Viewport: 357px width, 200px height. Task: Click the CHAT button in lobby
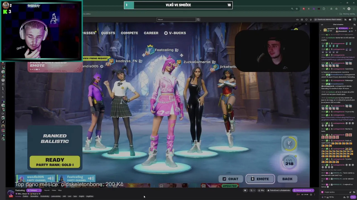pyautogui.click(x=230, y=179)
